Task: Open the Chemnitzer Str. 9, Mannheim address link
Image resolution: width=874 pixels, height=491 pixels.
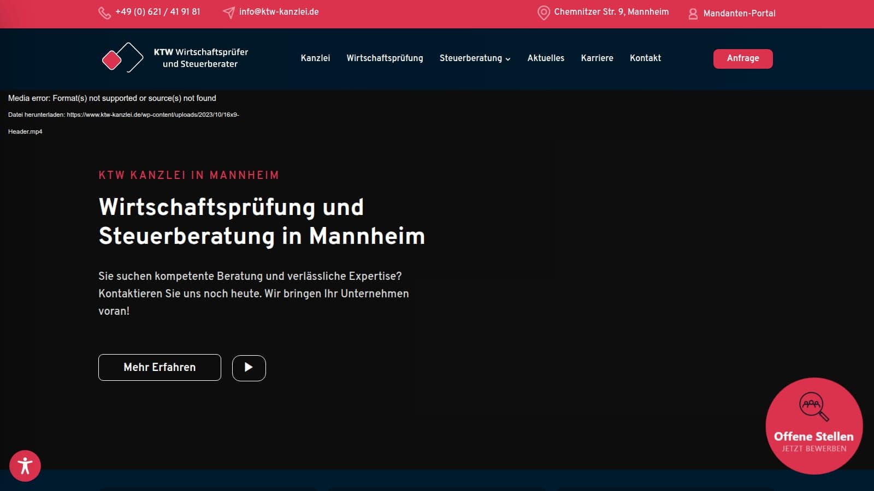Action: pyautogui.click(x=611, y=11)
